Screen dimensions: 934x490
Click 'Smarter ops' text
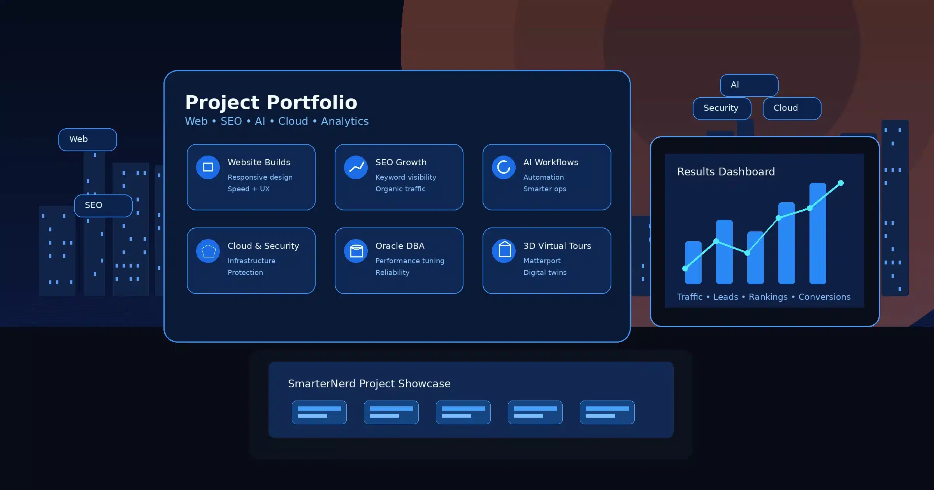tap(544, 189)
